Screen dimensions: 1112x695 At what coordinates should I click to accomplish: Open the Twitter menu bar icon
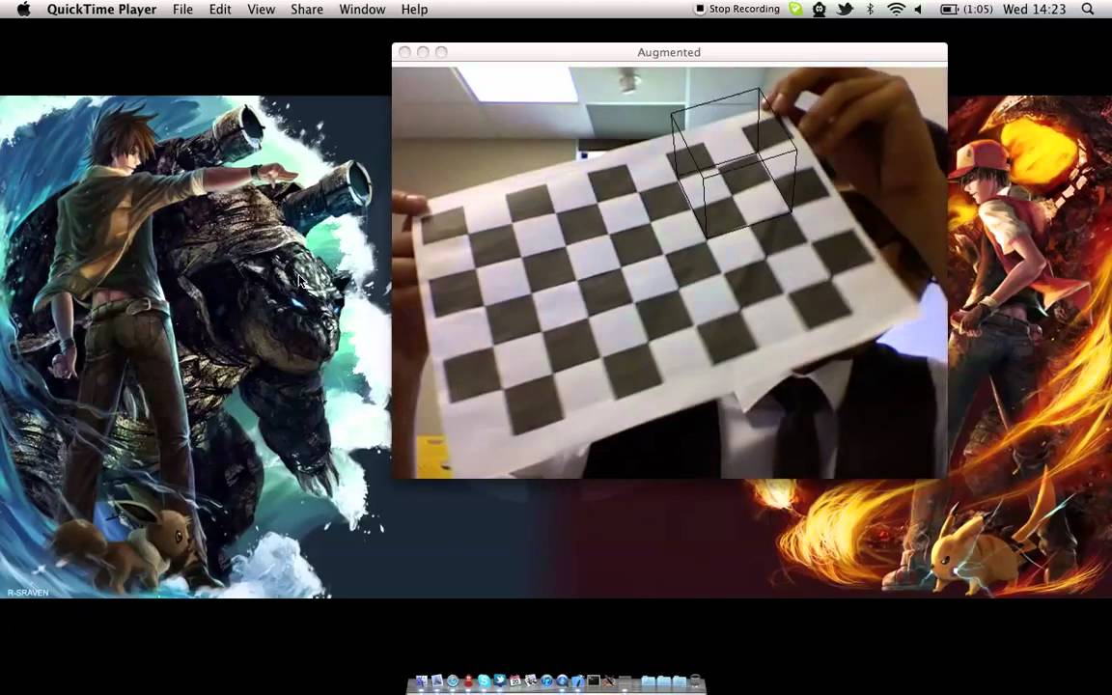tap(844, 10)
